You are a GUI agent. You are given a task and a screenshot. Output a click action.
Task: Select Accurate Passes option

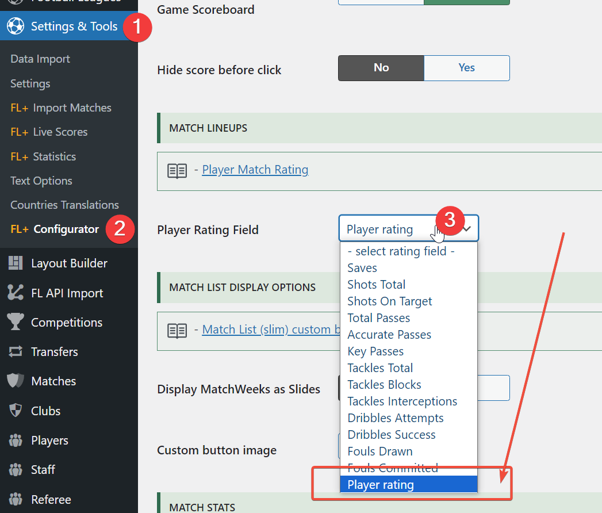coord(408,335)
